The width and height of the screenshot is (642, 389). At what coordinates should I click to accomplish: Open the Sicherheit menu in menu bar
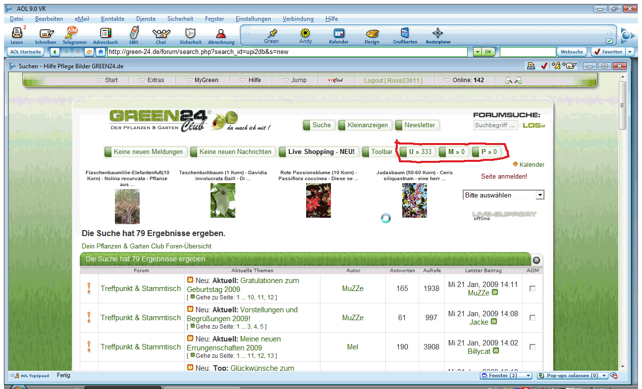point(180,19)
